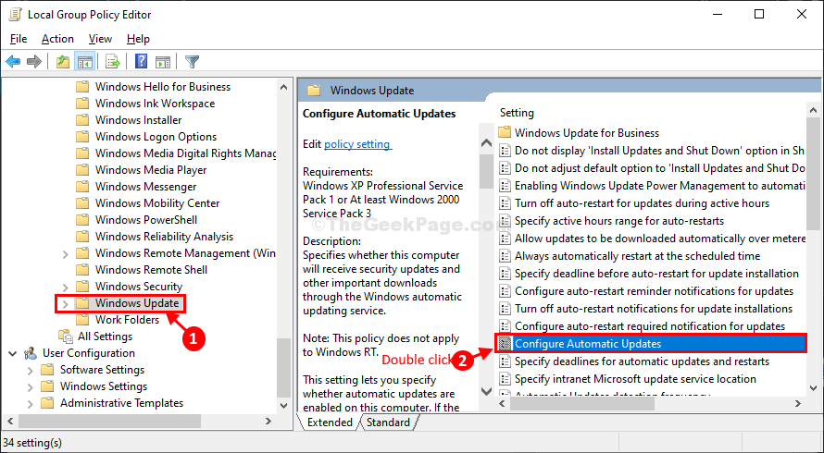Open the View menu
Image resolution: width=824 pixels, height=453 pixels.
pyautogui.click(x=100, y=39)
